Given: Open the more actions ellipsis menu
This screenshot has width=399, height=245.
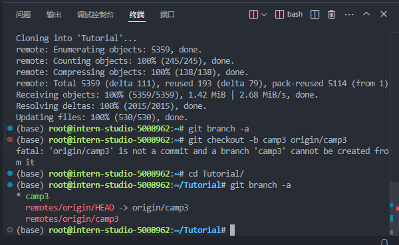Looking at the screenshot, I should pyautogui.click(x=349, y=15).
